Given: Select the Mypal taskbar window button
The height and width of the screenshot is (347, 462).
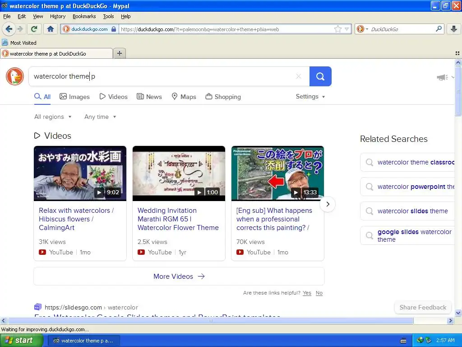Looking at the screenshot, I should click(83, 341).
